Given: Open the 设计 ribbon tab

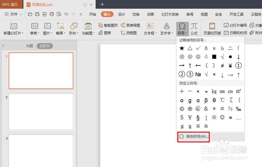Looking at the screenshot, I should click(x=122, y=14).
